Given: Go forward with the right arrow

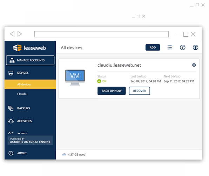Looking at the screenshot, I should click(20, 34).
